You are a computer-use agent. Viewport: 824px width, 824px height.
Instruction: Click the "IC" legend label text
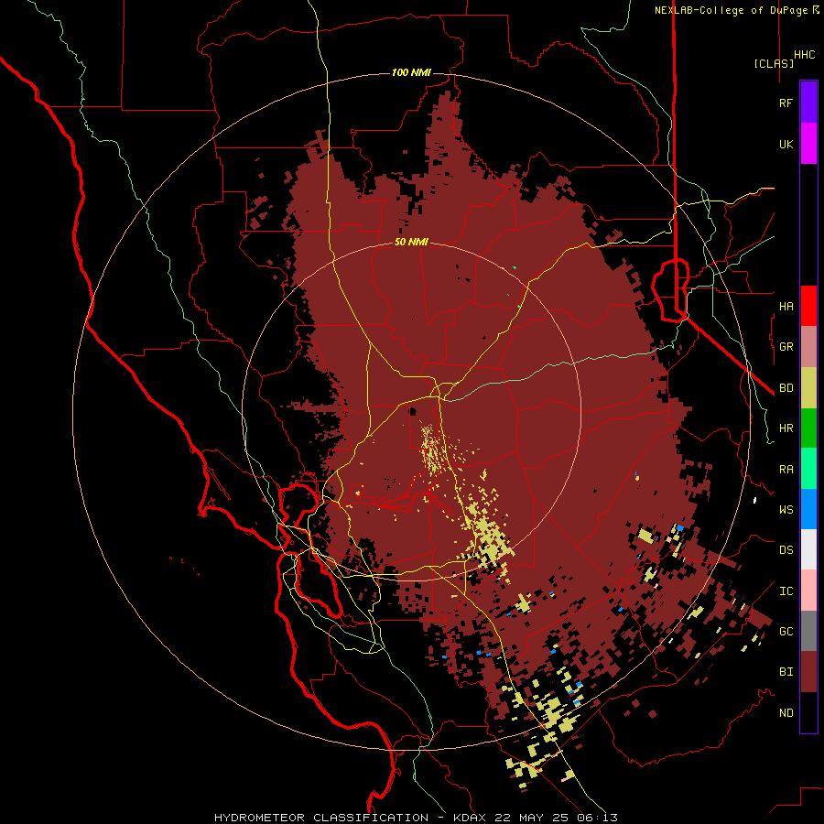[x=786, y=591]
